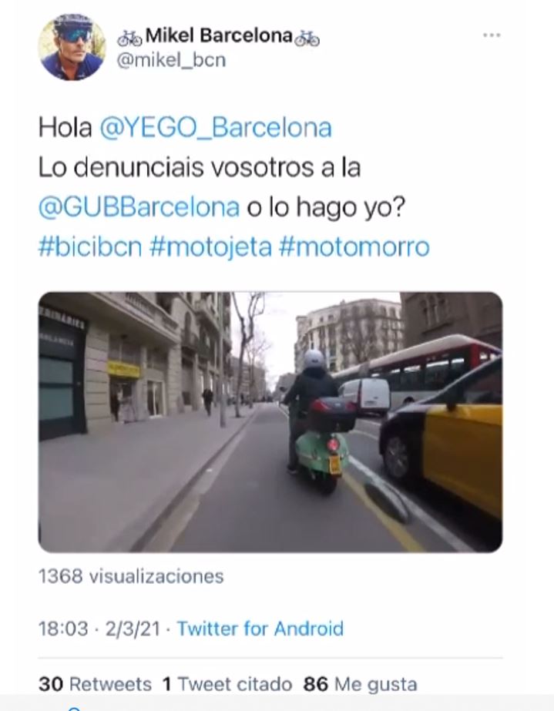Open the three-dot more options menu
554x711 pixels.
492,35
